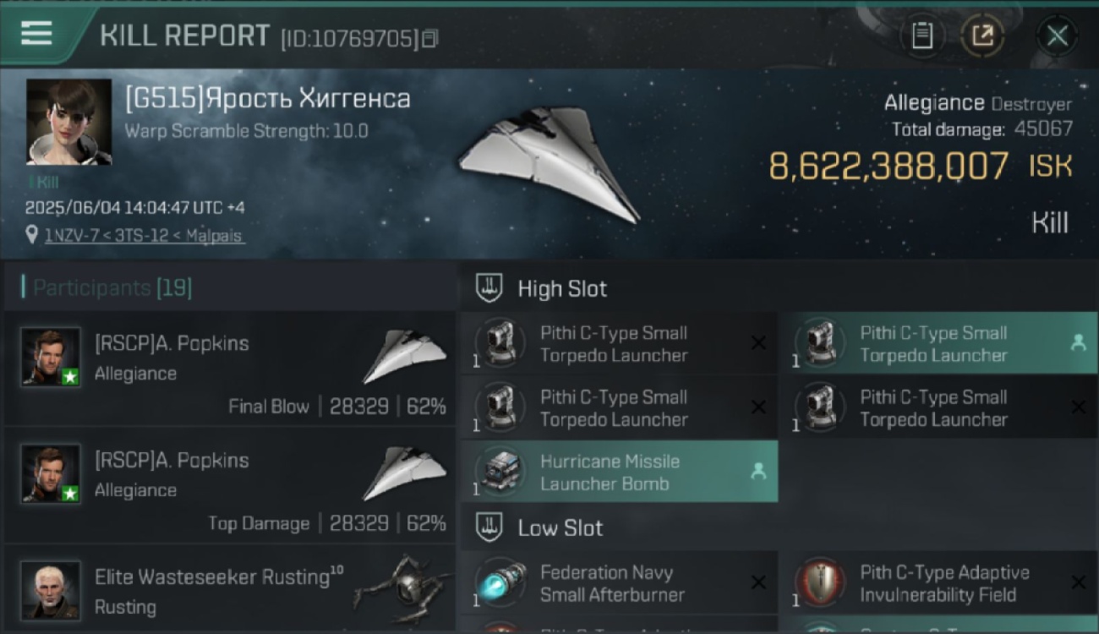Click the victim name Ярость Хиггенса
1099x634 pixels.
(x=267, y=99)
